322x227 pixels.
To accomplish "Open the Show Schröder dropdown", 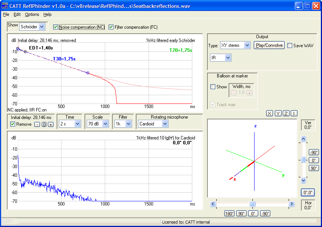I will click(x=41, y=27).
